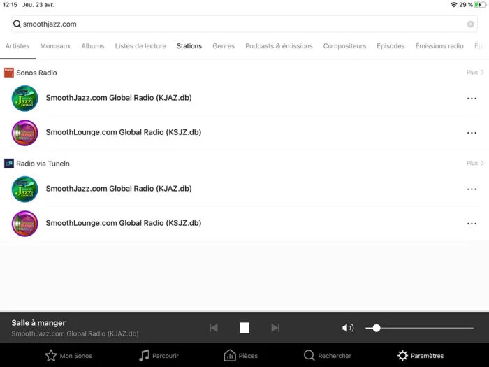This screenshot has width=489, height=367.
Task: Open the Émissions radio tab
Action: [x=439, y=46]
